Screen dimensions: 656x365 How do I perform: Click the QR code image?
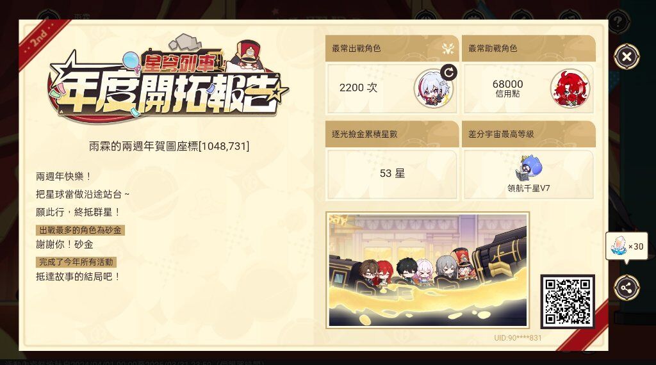tap(568, 302)
